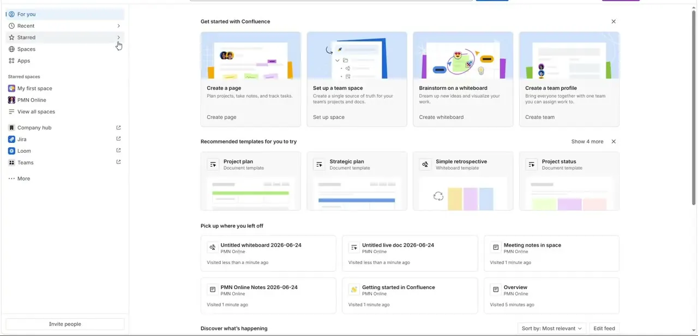Click the Untitled live doc type icon
Screen dimensions: 698x336
354,248
